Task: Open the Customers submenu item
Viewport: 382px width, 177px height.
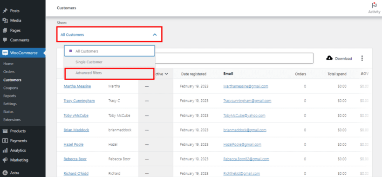Action: 12,80
